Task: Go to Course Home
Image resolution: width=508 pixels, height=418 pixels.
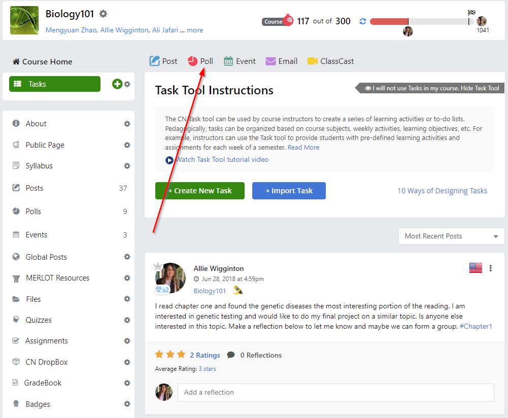Action: [x=42, y=61]
